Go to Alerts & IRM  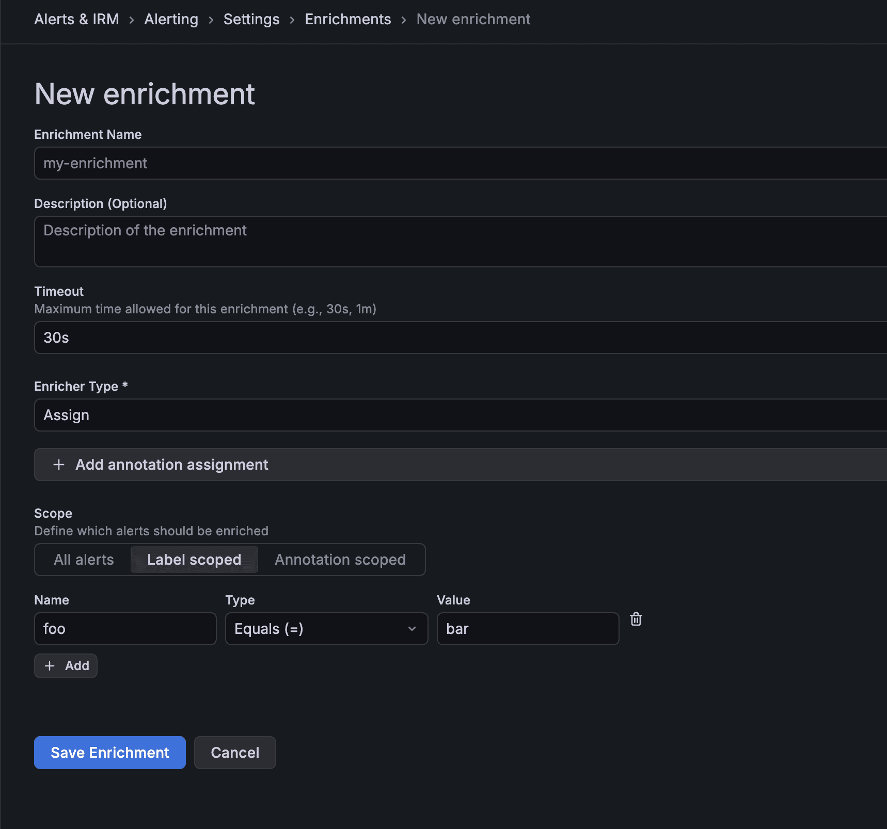pyautogui.click(x=76, y=19)
